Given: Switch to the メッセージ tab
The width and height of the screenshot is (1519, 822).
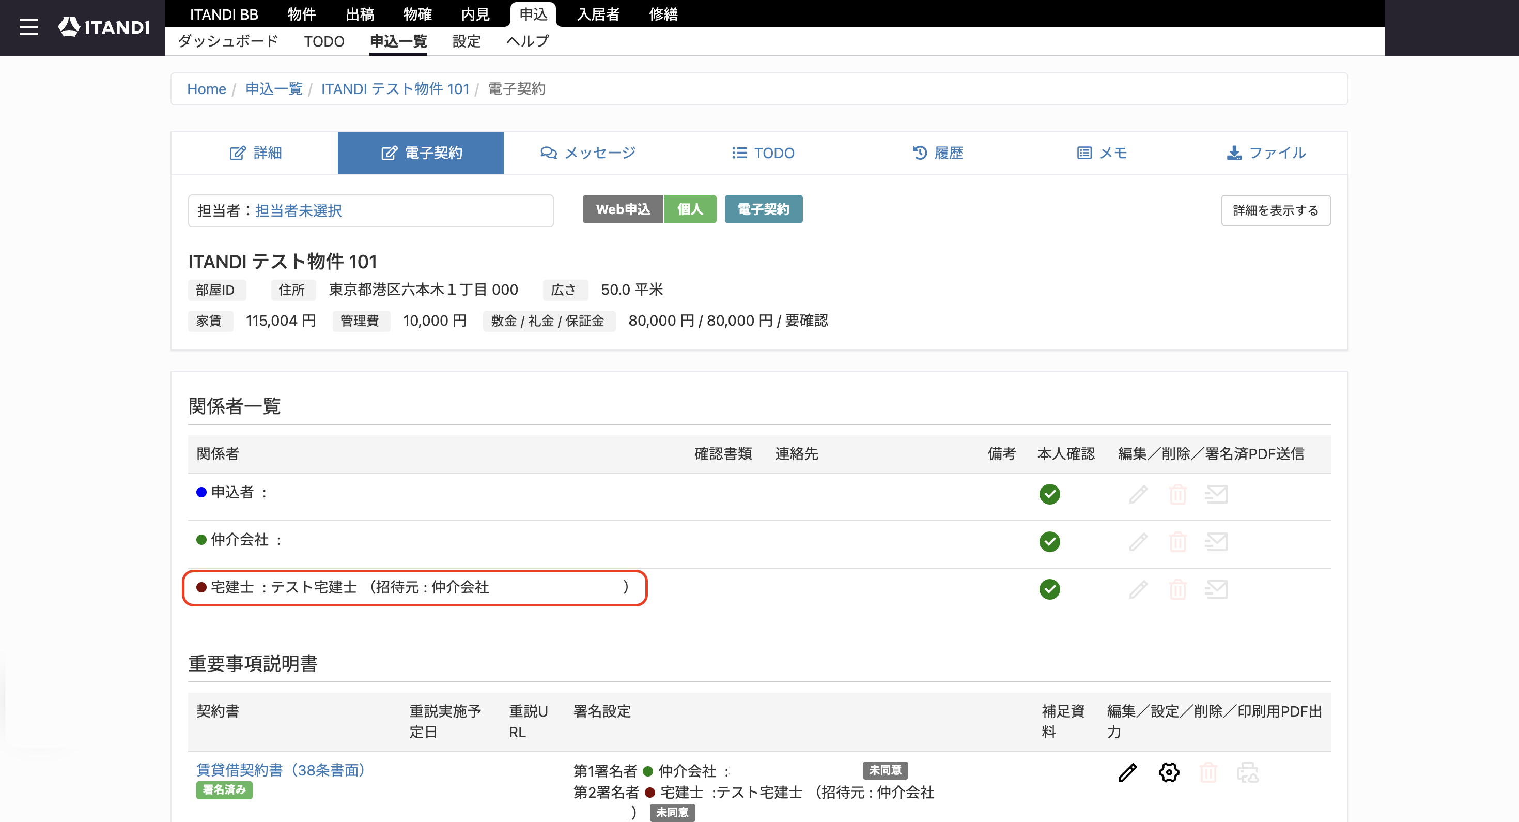Looking at the screenshot, I should tap(587, 153).
